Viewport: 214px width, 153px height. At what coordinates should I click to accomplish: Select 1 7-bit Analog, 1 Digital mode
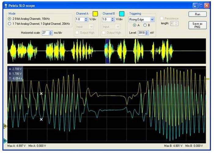11,23
